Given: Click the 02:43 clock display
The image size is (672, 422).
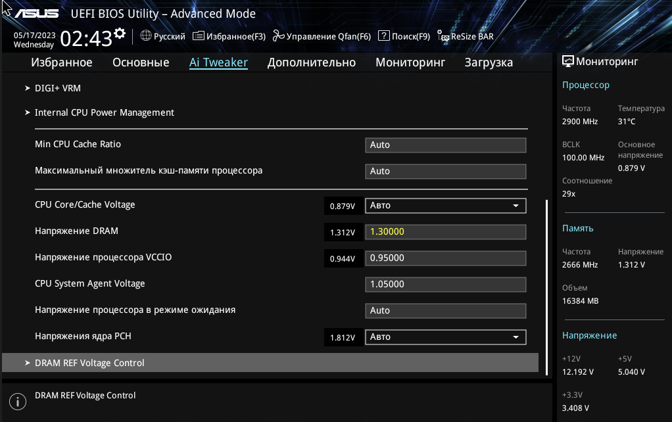Looking at the screenshot, I should [x=86, y=39].
